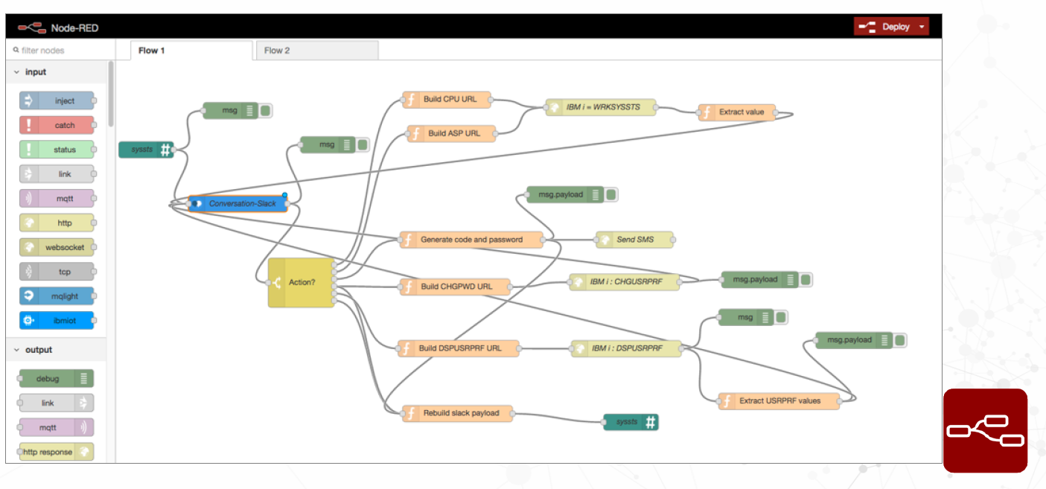This screenshot has width=1046, height=489.
Task: Select the Build DSPUSRPRF URL node
Action: point(458,348)
